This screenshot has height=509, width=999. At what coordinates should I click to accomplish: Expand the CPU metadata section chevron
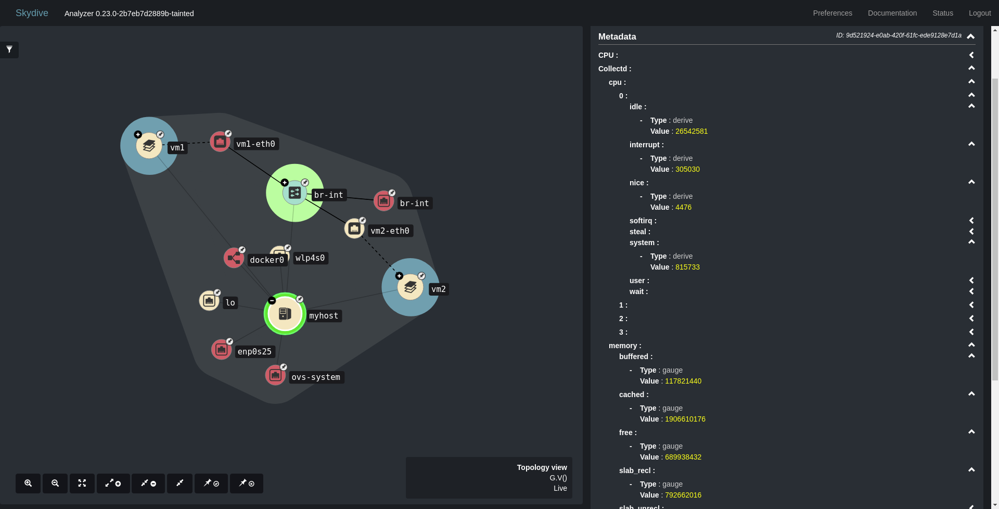[971, 55]
